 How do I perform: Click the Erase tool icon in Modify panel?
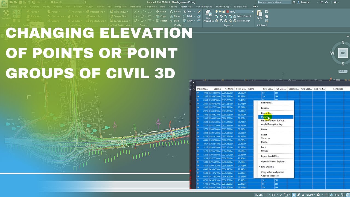click(199, 11)
